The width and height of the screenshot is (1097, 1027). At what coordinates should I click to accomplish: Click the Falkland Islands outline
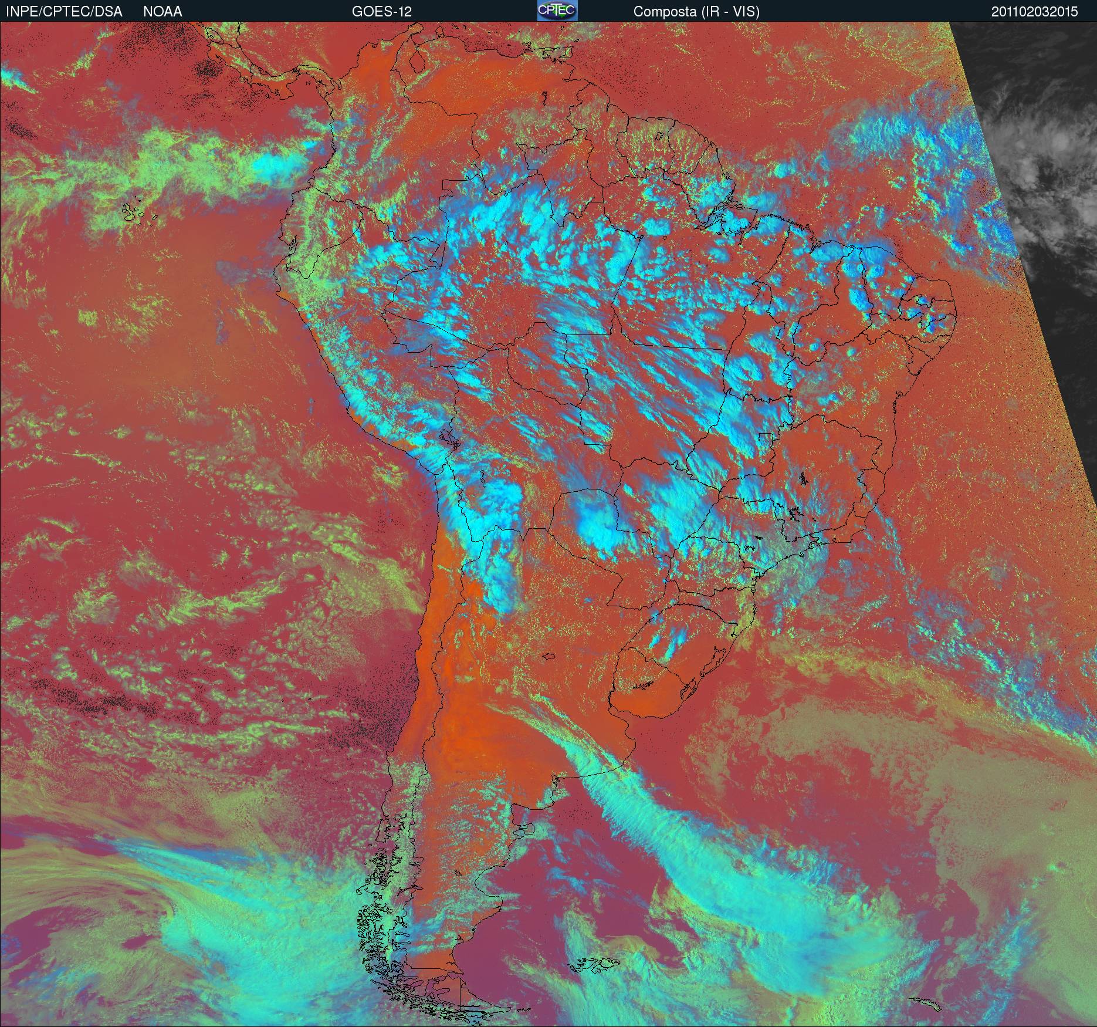click(596, 963)
